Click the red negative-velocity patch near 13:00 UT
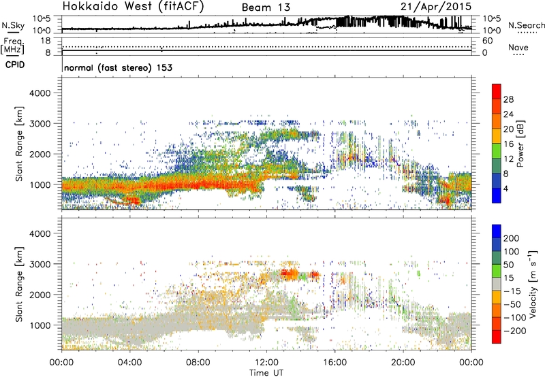This screenshot has height=377, width=545. coord(289,274)
